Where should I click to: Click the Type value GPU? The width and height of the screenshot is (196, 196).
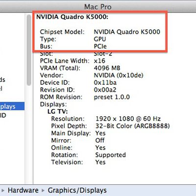pos(100,39)
